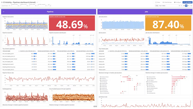Click the calendar icon in time picker
The height and width of the screenshot is (109, 193).
[x=179, y=6]
